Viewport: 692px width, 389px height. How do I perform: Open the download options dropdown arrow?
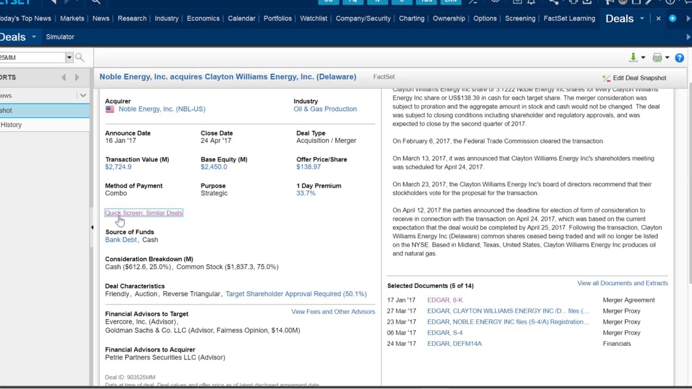pos(643,58)
